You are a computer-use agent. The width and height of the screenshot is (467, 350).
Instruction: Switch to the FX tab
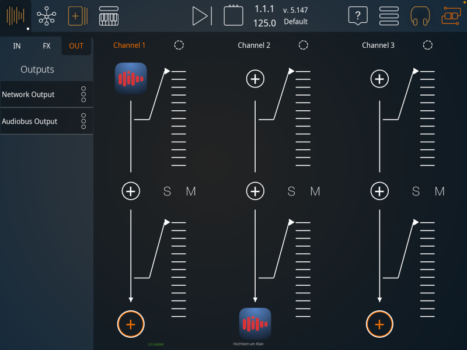[47, 46]
